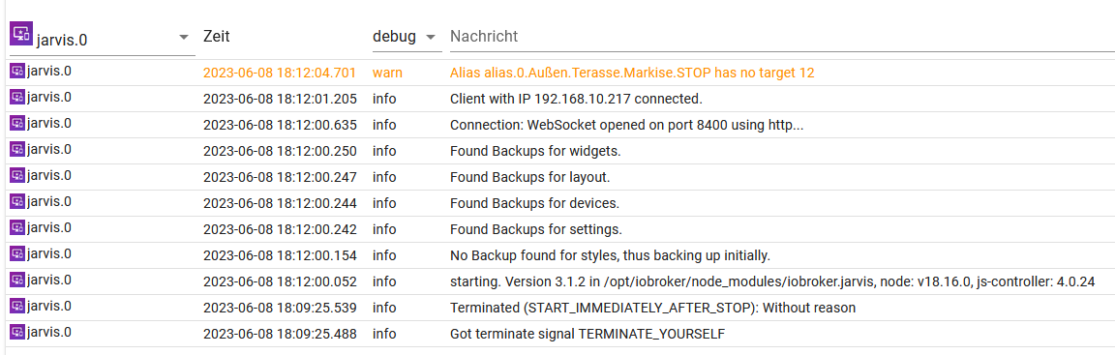The image size is (1115, 355).
Task: Click the timestamp 2023-06-08 18:12:04.701
Action: pyautogui.click(x=280, y=73)
